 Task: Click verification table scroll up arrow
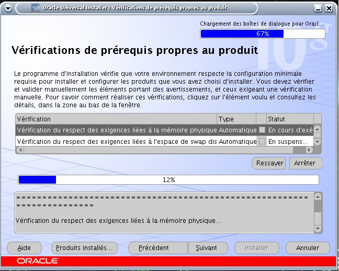tap(317, 129)
